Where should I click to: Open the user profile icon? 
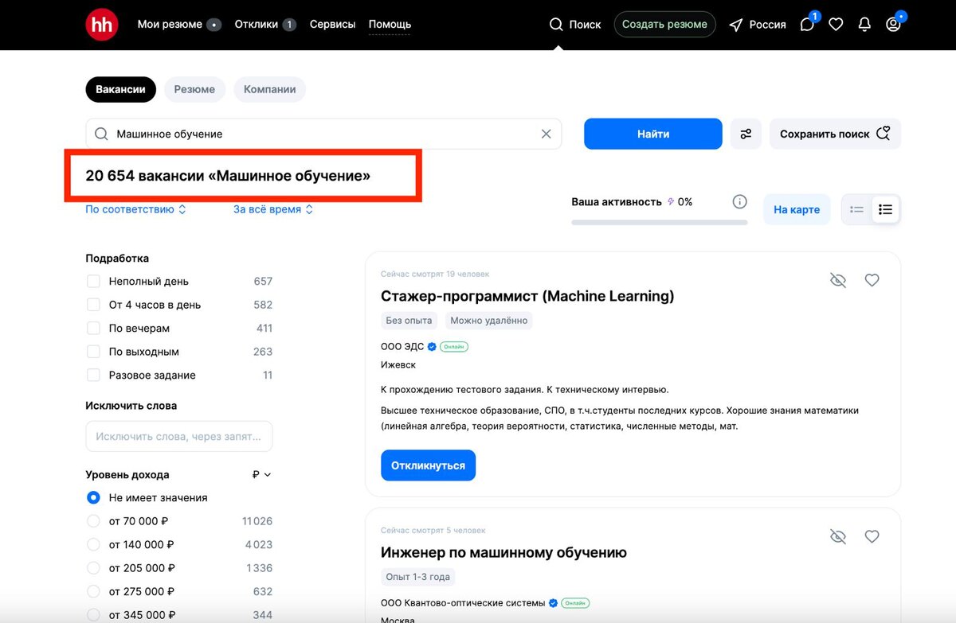click(x=893, y=25)
